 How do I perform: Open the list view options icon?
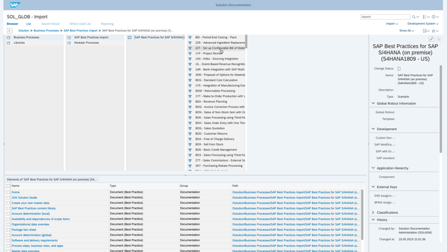(x=425, y=17)
